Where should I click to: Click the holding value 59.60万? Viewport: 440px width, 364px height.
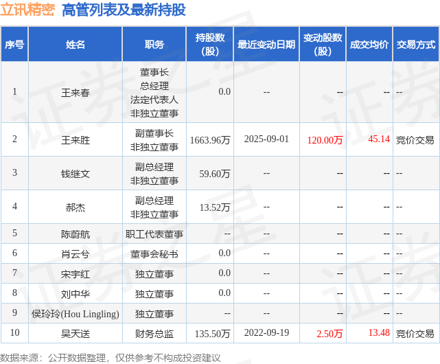pyautogui.click(x=215, y=174)
